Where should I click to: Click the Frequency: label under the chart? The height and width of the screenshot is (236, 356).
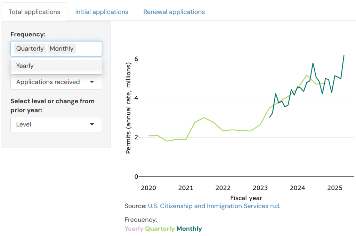141,220
